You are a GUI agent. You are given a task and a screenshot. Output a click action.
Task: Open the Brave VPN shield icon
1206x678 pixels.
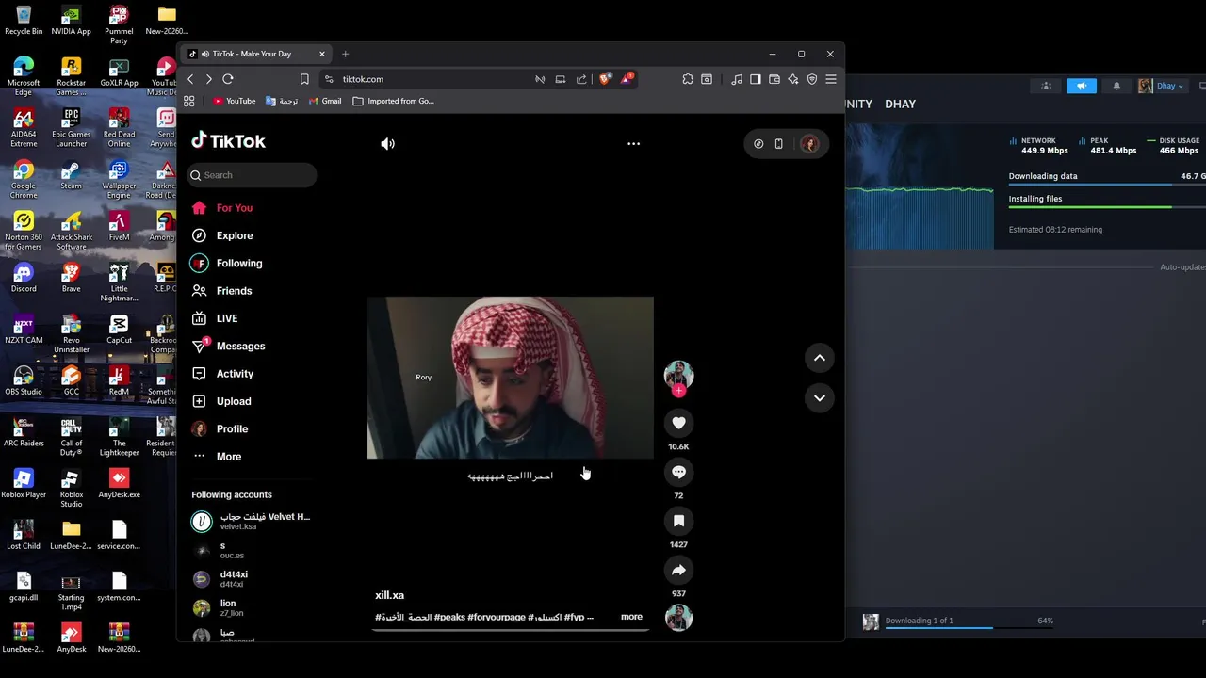pos(812,79)
